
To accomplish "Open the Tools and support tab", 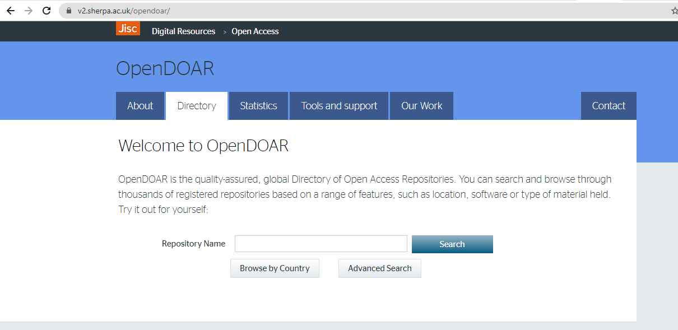I will point(339,106).
